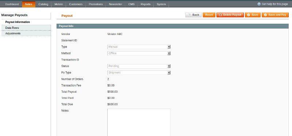The image size is (292, 136).
Task: Click the Total Paid label
Action: click(67, 98)
